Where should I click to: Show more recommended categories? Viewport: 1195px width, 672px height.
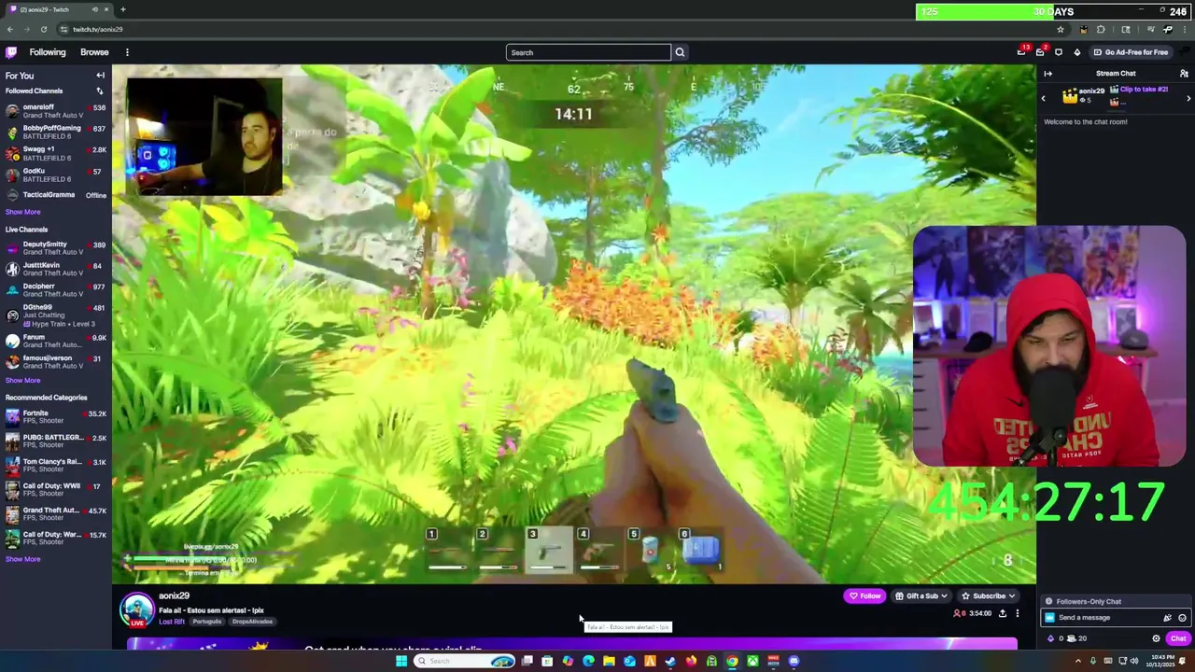point(22,559)
